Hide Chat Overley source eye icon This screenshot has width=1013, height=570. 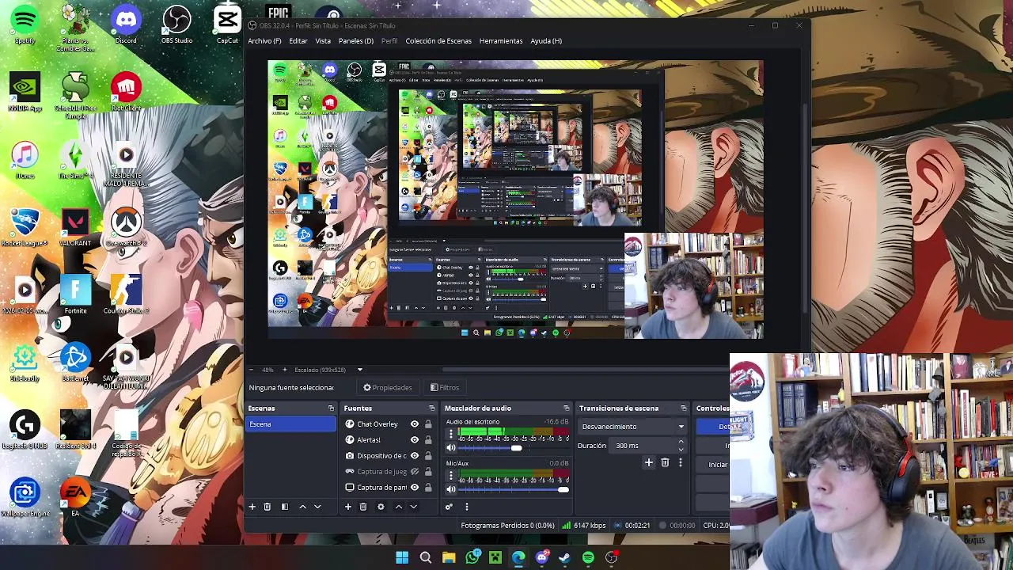(x=414, y=424)
